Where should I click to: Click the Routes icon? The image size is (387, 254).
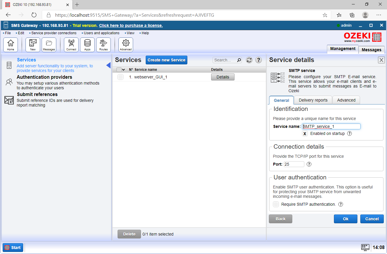(103, 44)
